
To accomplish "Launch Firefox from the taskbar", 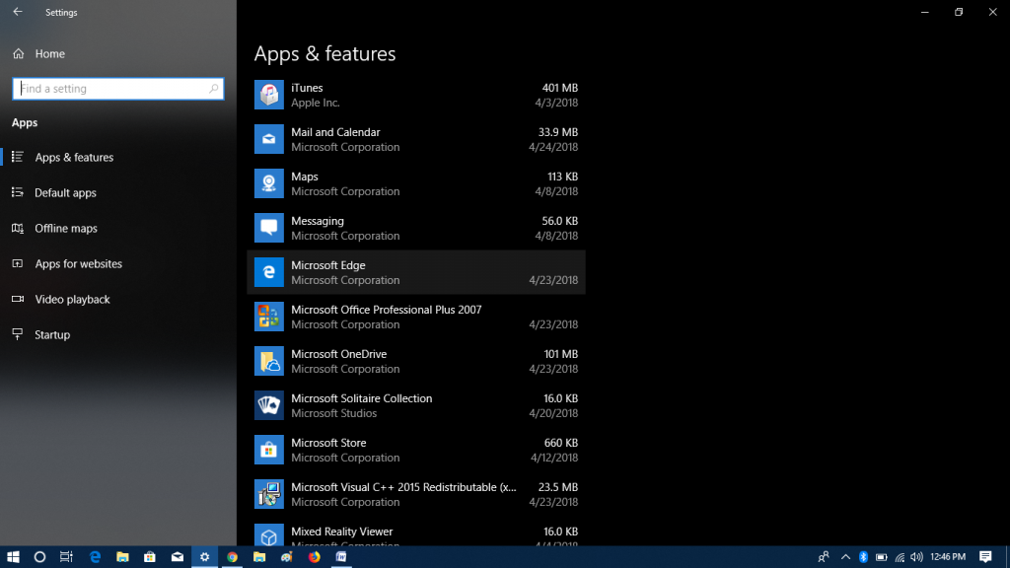I will 314,556.
